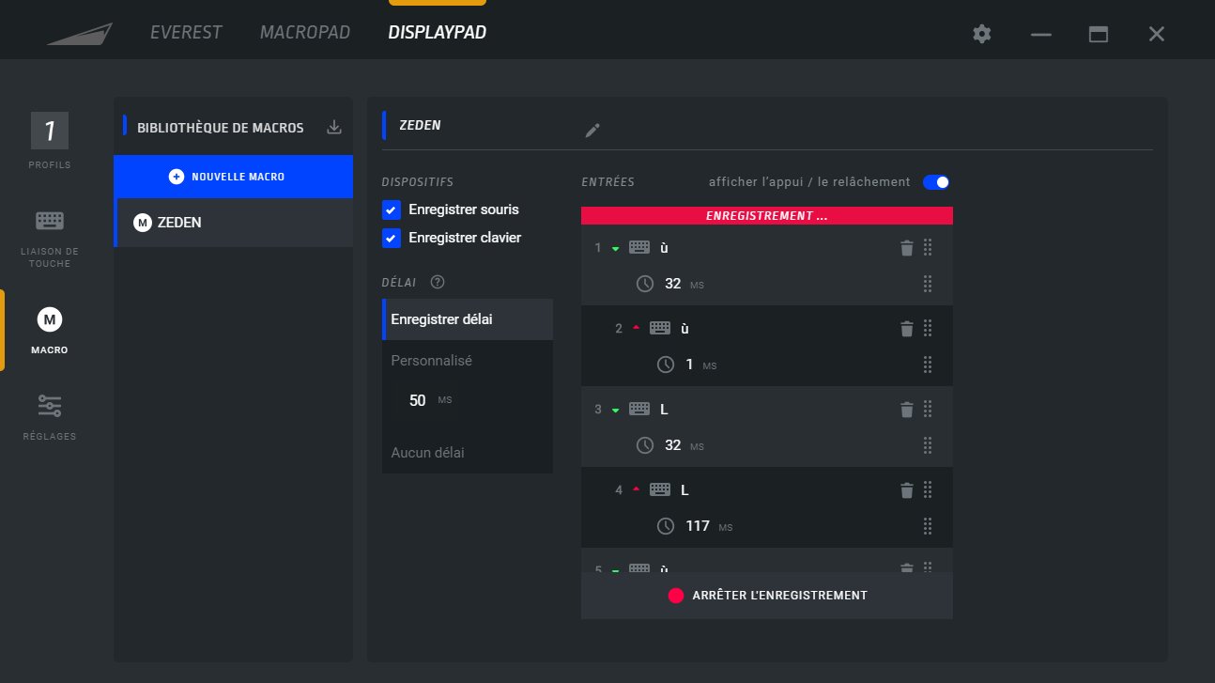Click drag handle of entry 2

928,328
